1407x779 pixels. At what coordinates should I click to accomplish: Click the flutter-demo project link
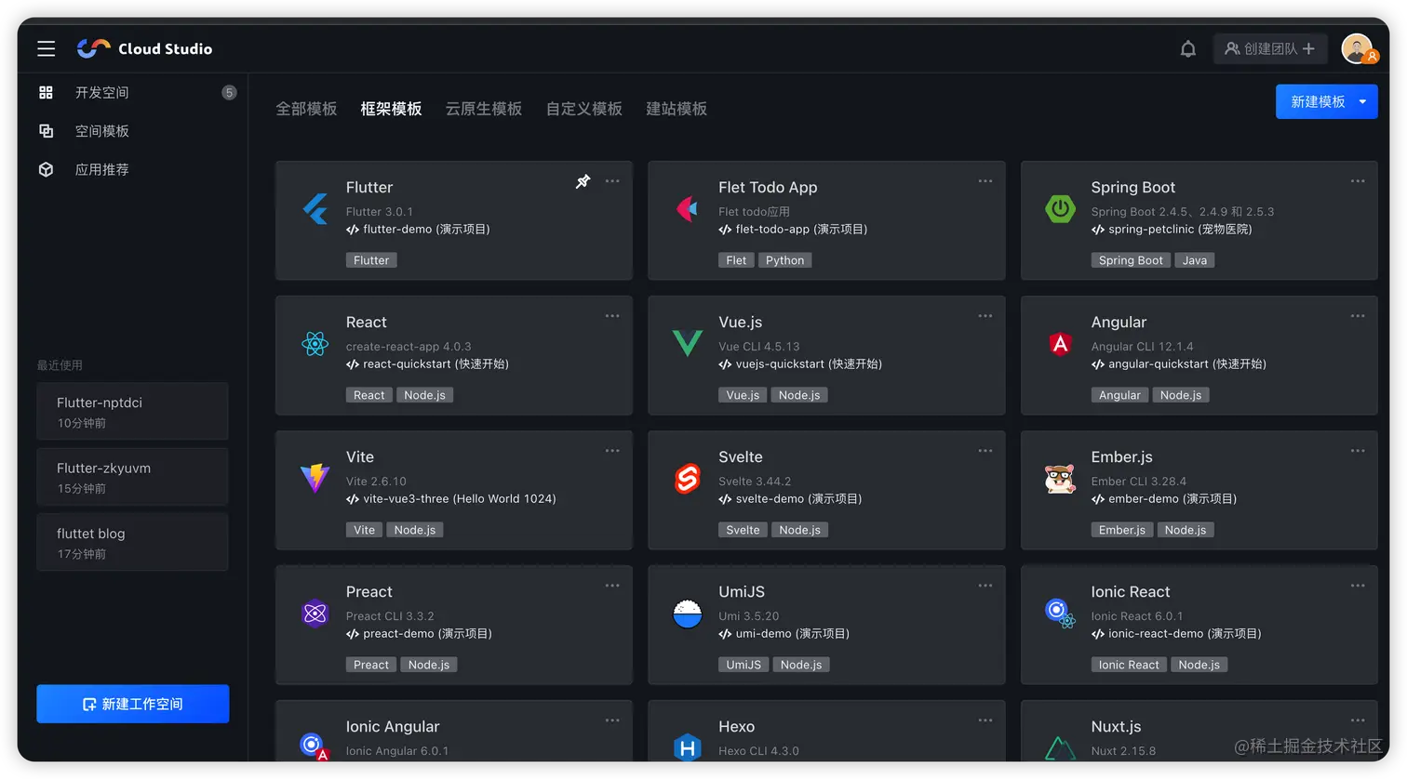[418, 230]
